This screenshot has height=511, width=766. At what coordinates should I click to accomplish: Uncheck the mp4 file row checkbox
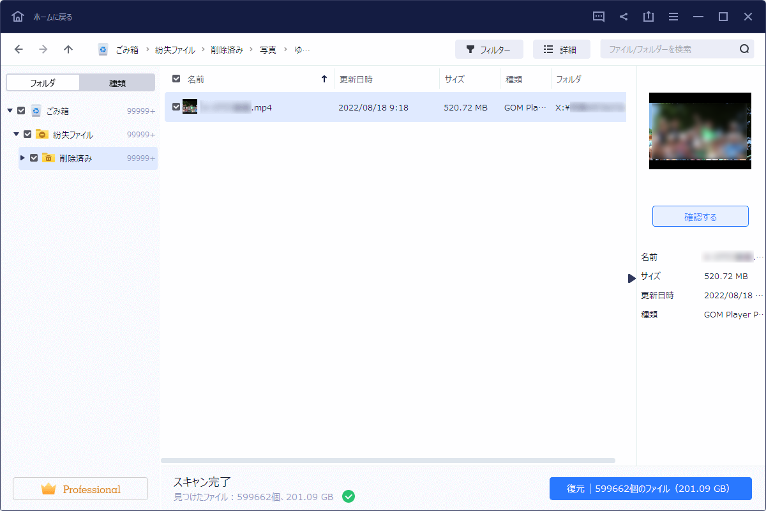[176, 107]
